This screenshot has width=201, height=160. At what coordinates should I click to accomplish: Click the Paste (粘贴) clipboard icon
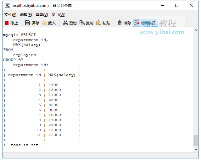(99, 23)
